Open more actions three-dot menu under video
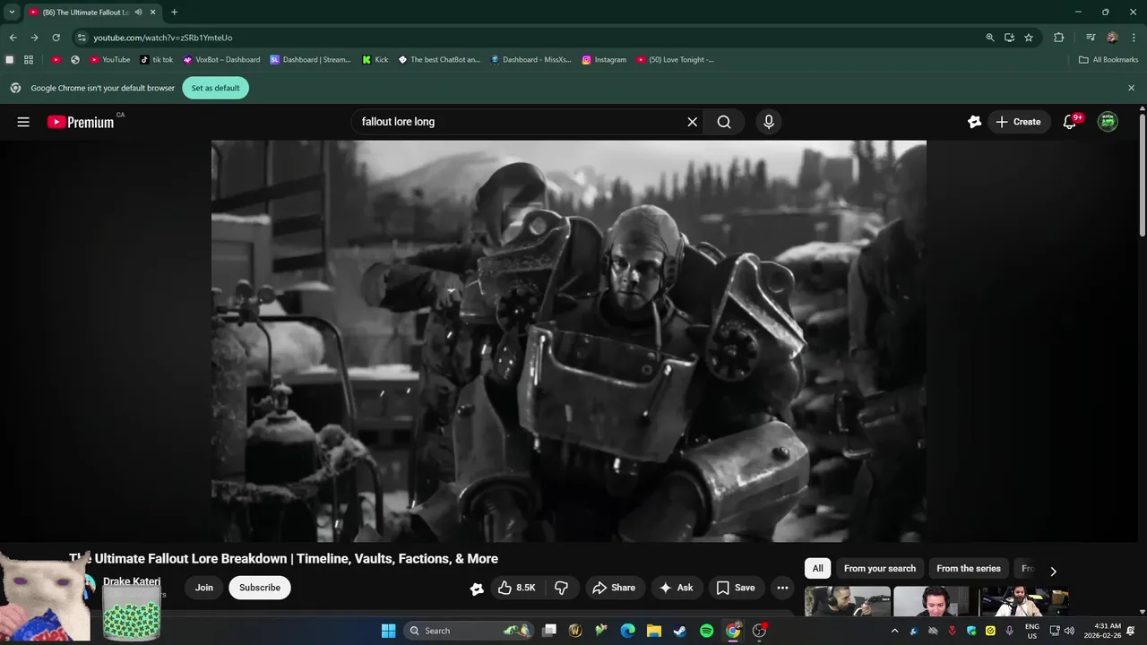The height and width of the screenshot is (645, 1147). click(782, 588)
